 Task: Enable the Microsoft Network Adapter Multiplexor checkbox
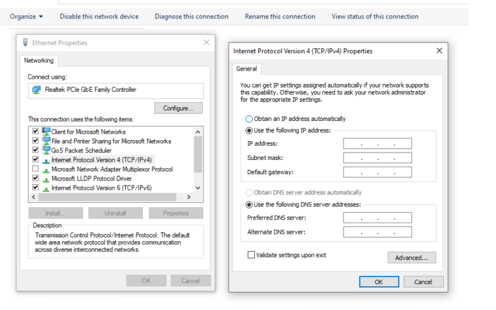coord(35,169)
